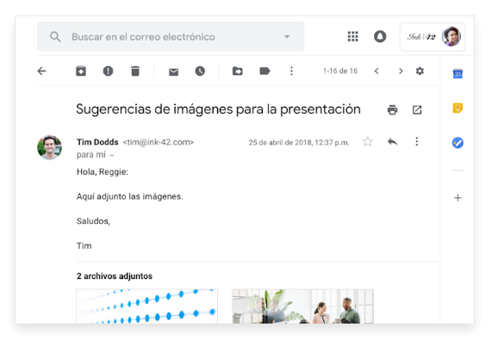Viewport: 492px width, 347px height.
Task: Click the greeting 'Hola, Reggie:'
Action: [x=103, y=172]
